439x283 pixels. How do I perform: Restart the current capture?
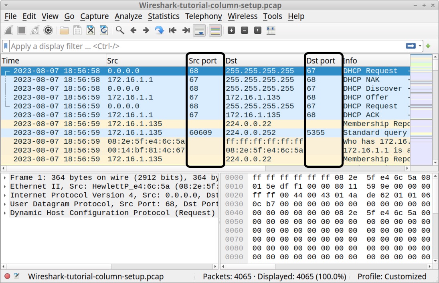pos(35,30)
